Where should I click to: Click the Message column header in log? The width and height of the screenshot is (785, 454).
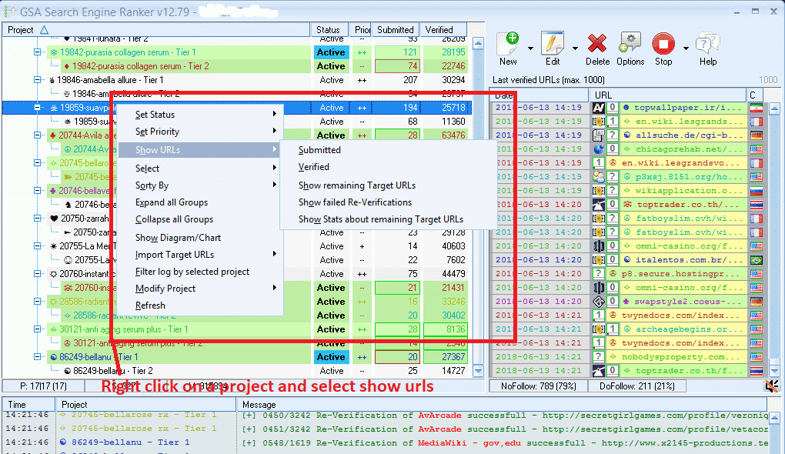502,405
